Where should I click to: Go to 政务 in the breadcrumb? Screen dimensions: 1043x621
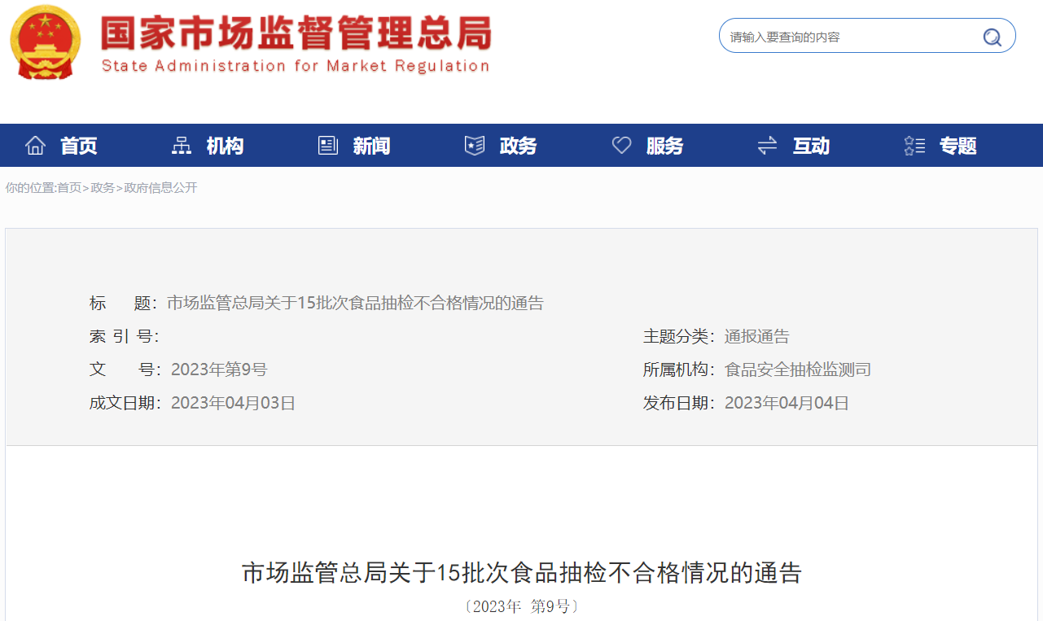[103, 188]
